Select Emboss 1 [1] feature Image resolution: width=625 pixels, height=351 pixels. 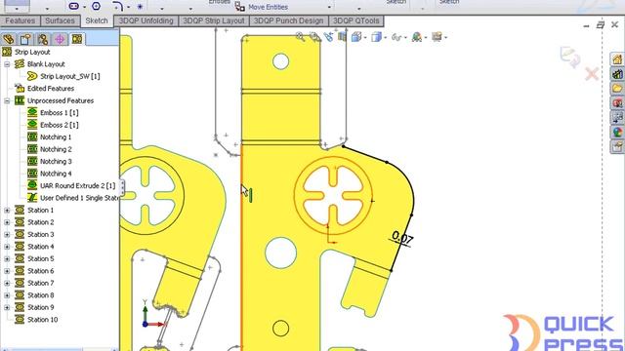click(x=53, y=113)
